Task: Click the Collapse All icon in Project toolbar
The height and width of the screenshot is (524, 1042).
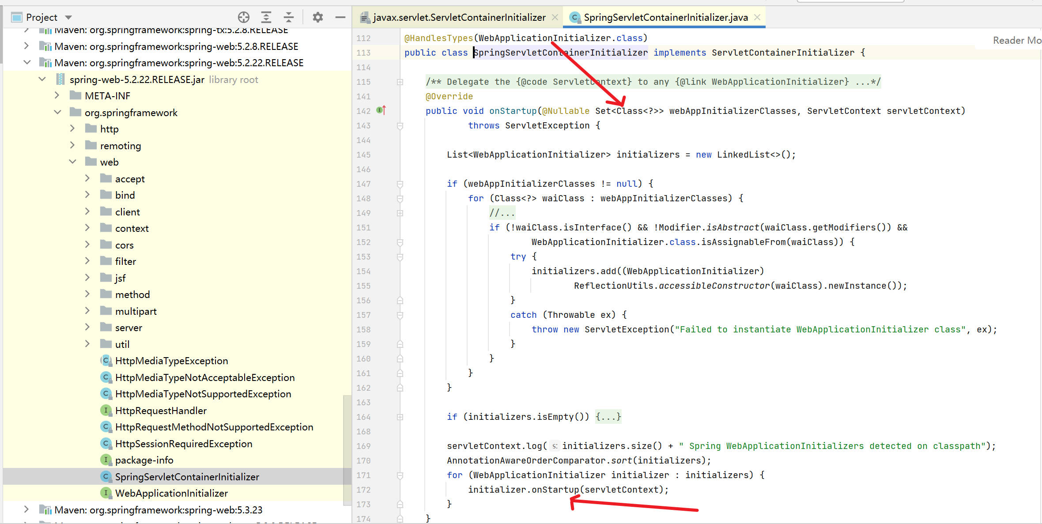Action: click(288, 17)
